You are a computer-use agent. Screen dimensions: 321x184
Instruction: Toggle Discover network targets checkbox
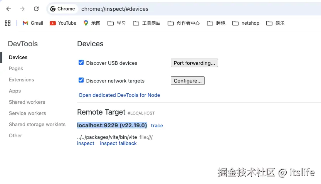click(x=81, y=80)
